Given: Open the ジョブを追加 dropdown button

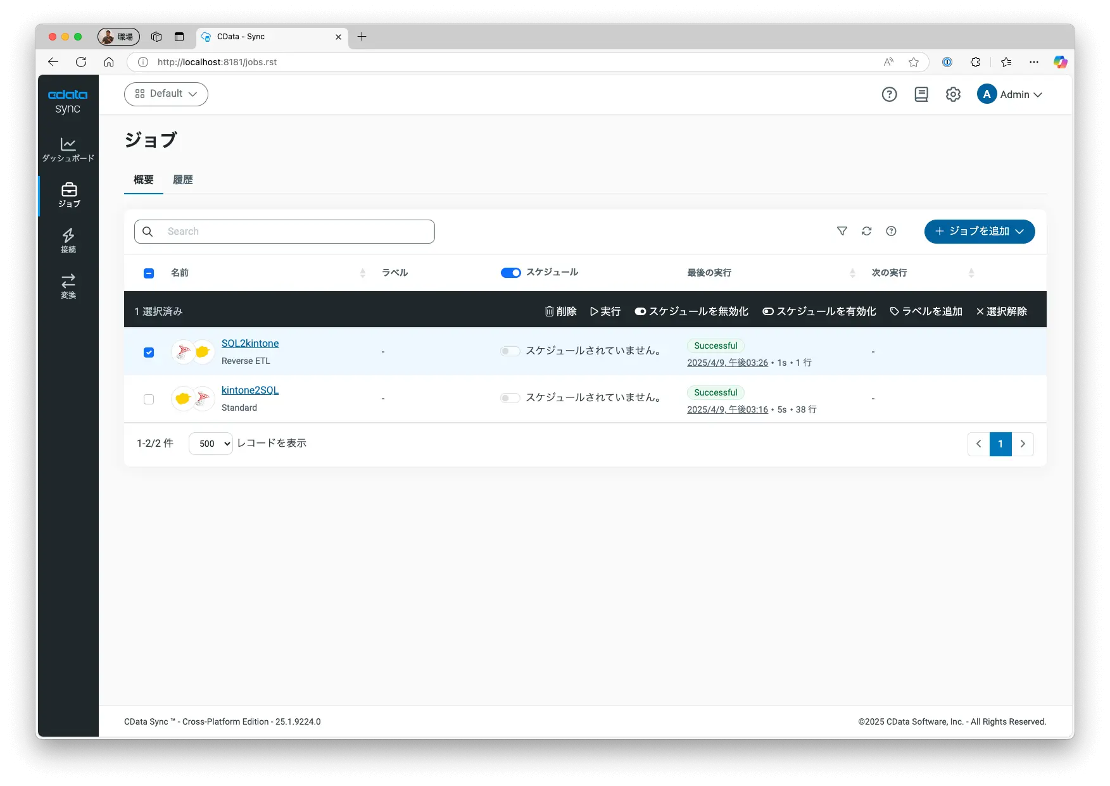Looking at the screenshot, I should [x=980, y=232].
